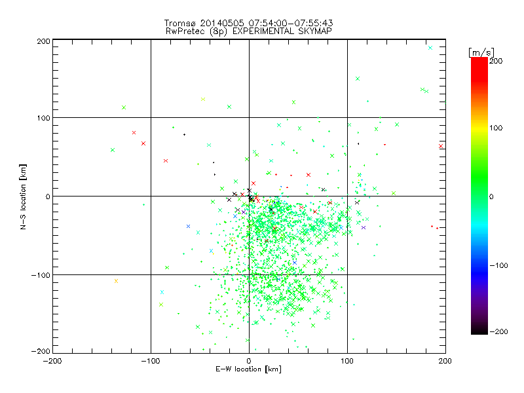Image resolution: width=524 pixels, height=393 pixels.
Task: Click the x-axis tick label "100"
Action: 347,362
